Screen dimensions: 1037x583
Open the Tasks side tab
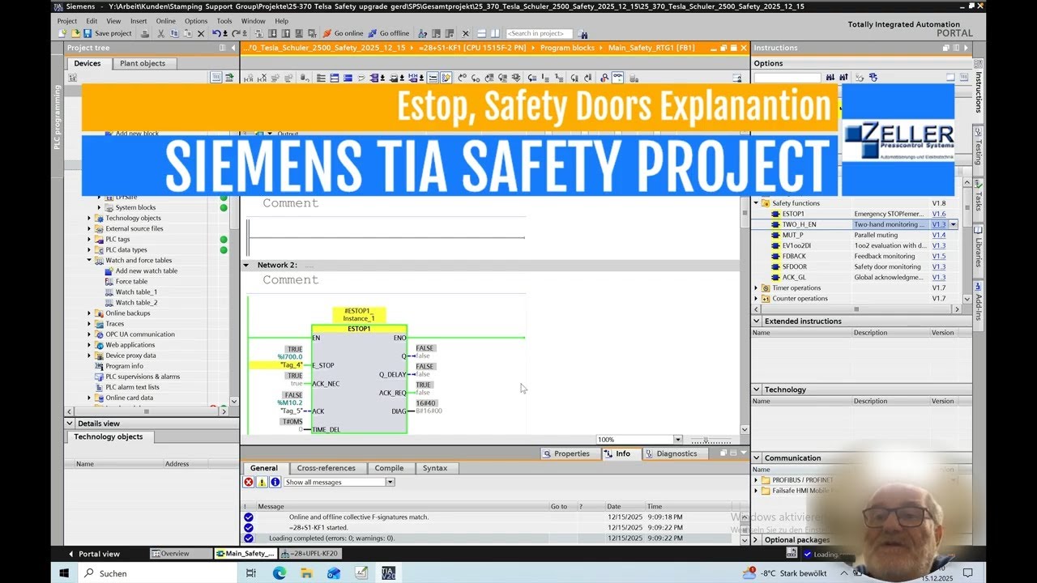(978, 196)
